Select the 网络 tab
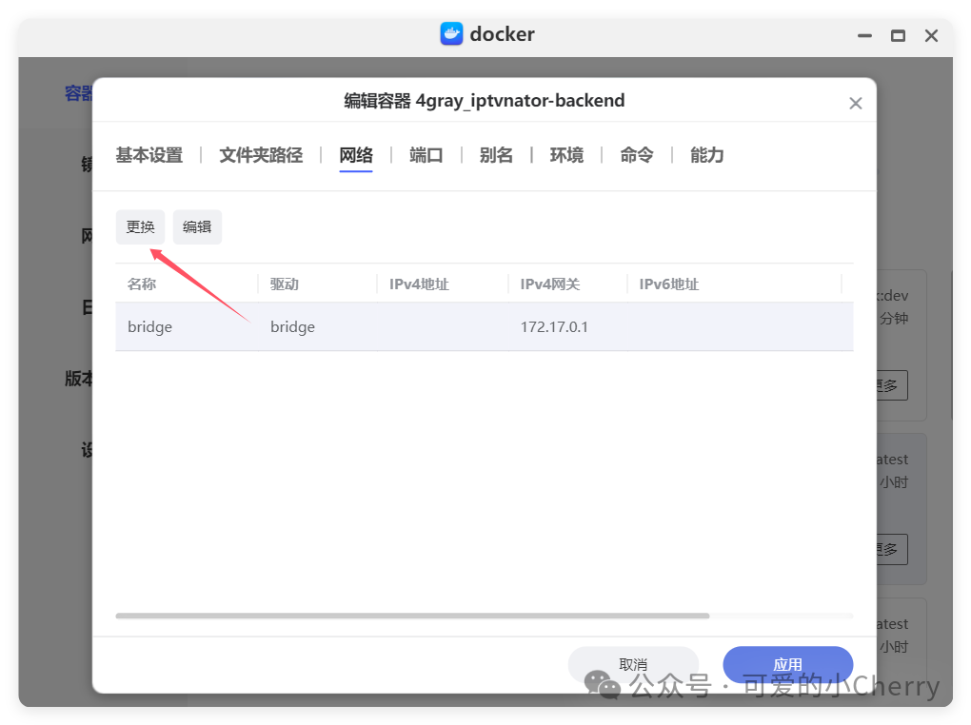This screenshot has width=971, height=725. pos(356,155)
